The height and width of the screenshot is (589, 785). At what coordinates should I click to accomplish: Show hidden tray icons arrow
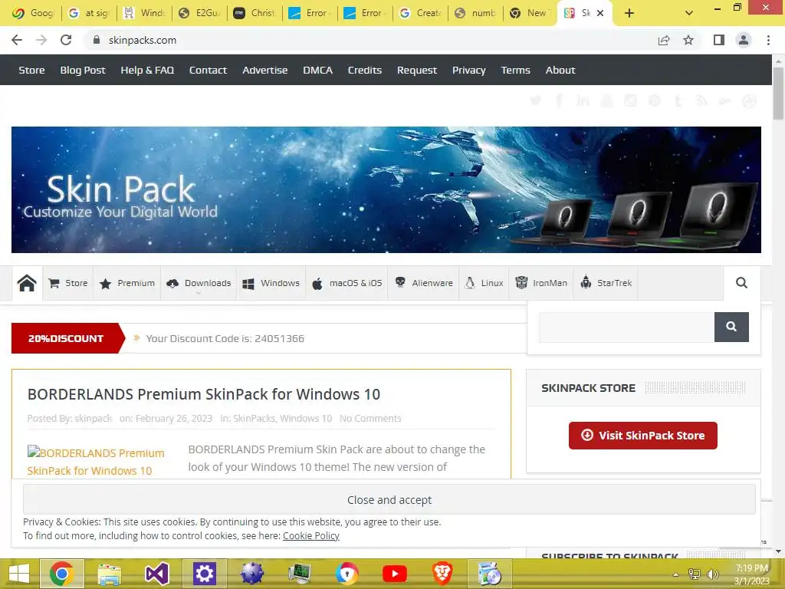pyautogui.click(x=675, y=574)
